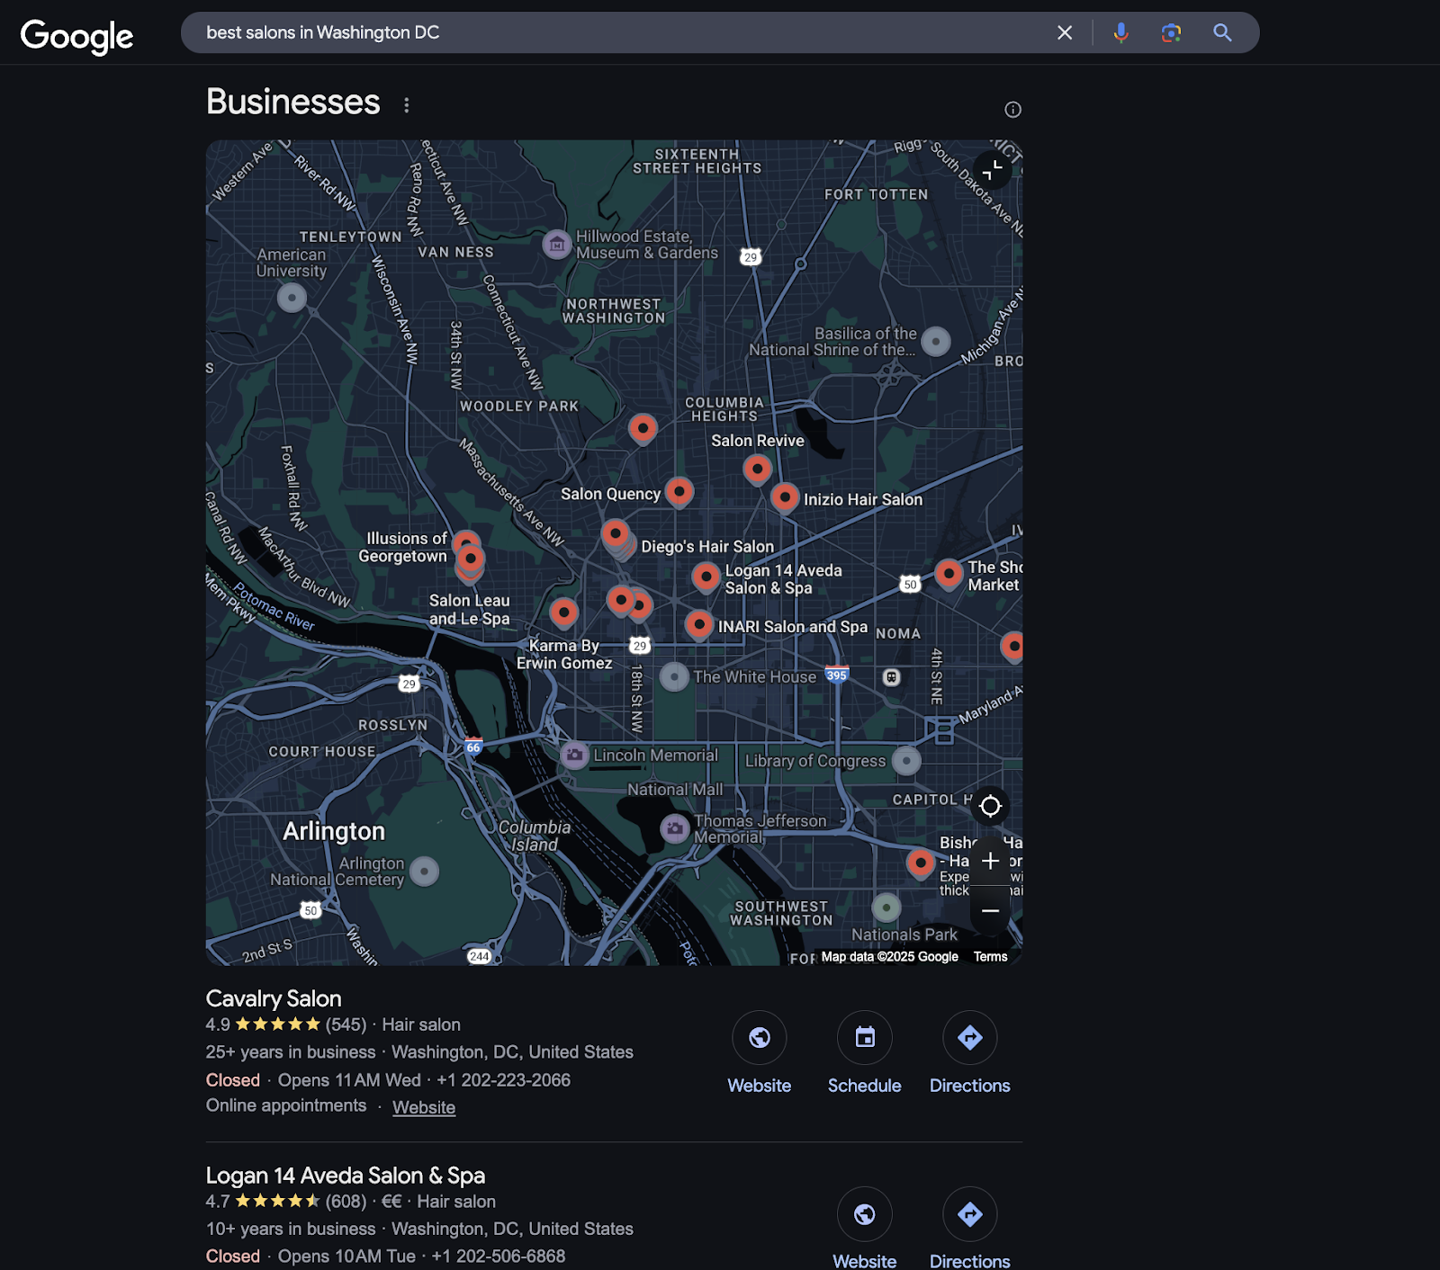Select Library of Congress marker
Image resolution: width=1440 pixels, height=1270 pixels.
pos(906,761)
